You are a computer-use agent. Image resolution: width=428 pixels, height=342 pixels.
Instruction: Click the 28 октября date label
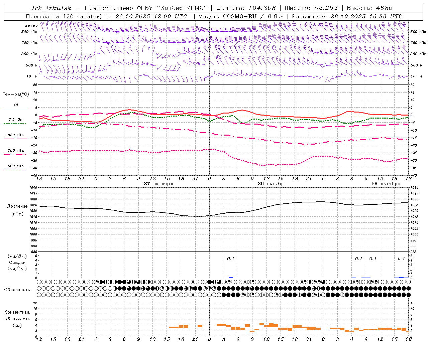[272, 184]
